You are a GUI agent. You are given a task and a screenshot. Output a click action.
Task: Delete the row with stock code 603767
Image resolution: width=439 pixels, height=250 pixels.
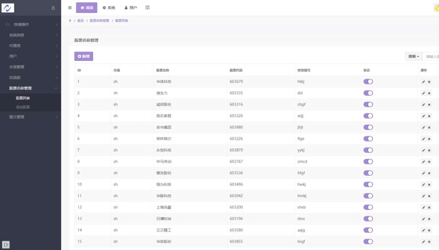point(429,162)
